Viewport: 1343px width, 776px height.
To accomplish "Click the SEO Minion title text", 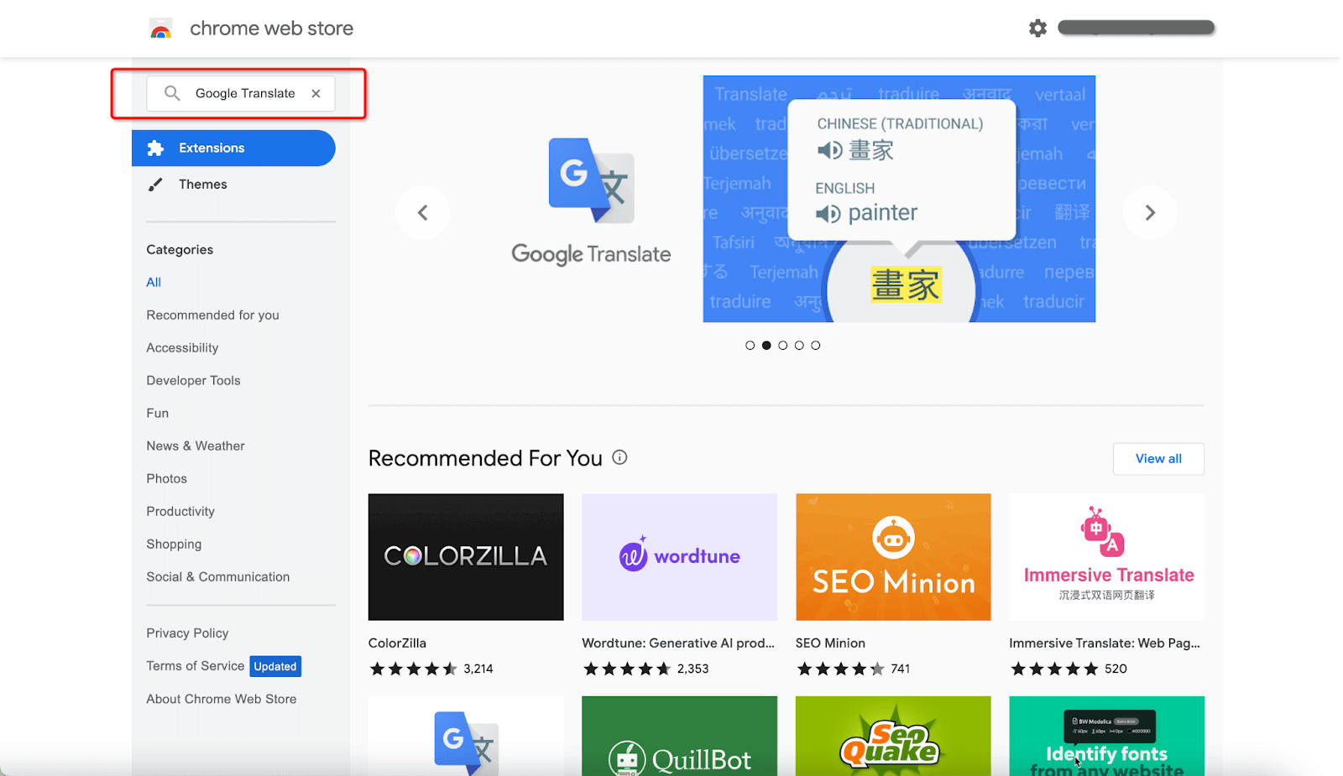I will coord(830,643).
